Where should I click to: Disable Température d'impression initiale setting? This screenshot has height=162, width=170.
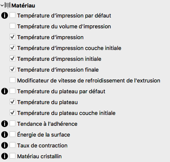[12, 58]
